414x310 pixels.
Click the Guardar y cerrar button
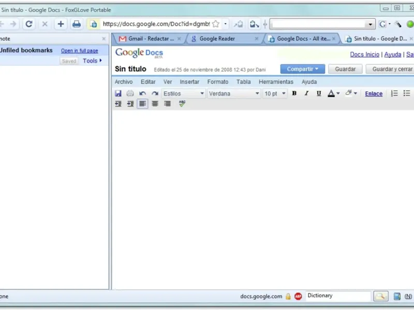click(391, 69)
